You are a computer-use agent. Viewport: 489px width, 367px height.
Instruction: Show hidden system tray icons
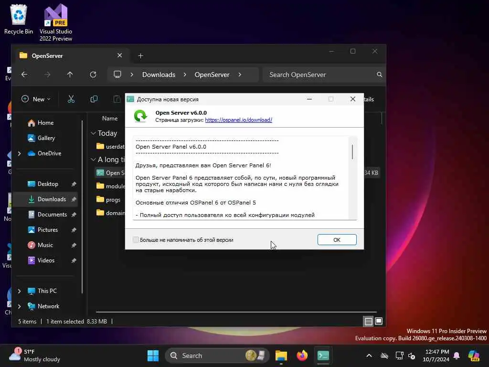pyautogui.click(x=369, y=356)
